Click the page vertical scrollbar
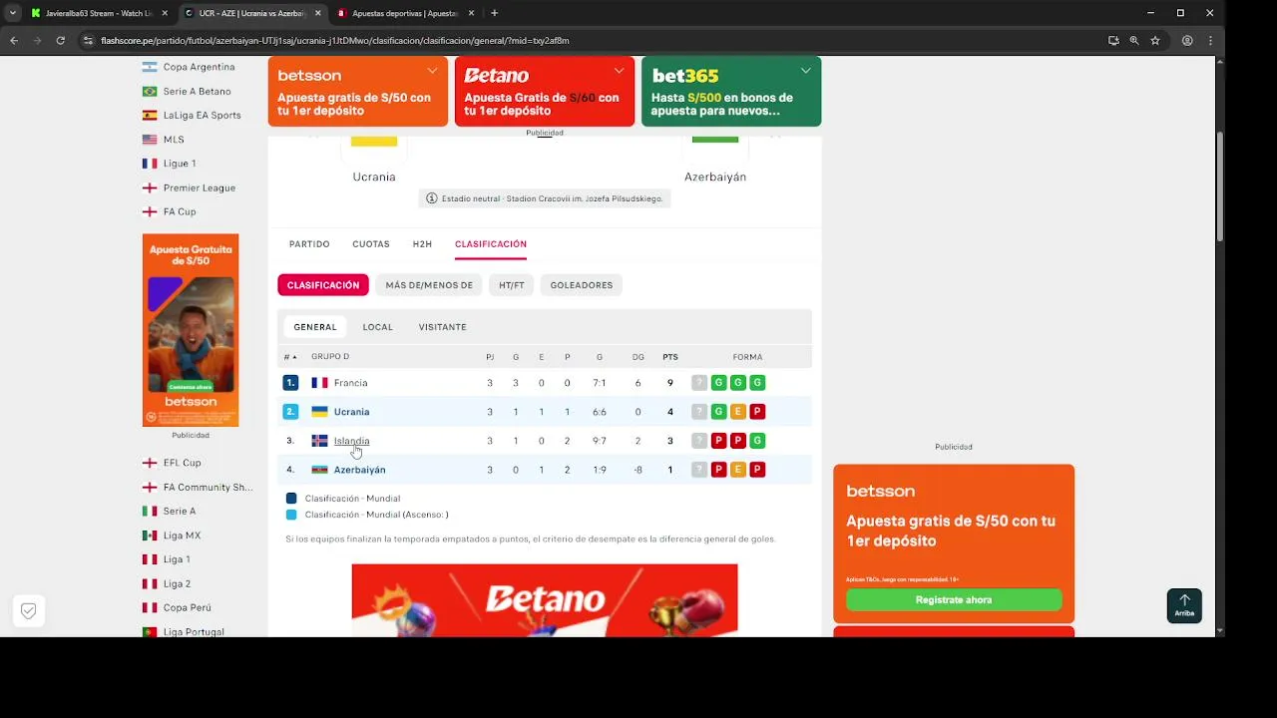 tap(1220, 184)
